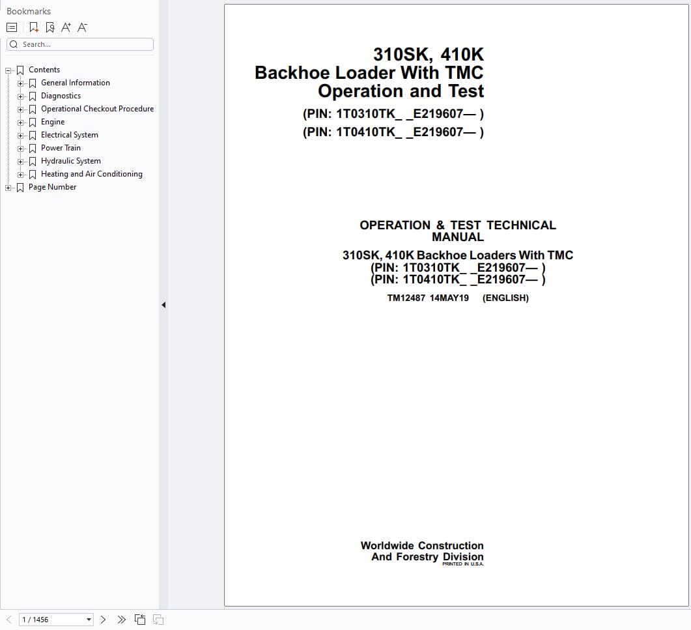Open the page number dropdown
Image resolution: width=691 pixels, height=630 pixels.
pyautogui.click(x=89, y=620)
